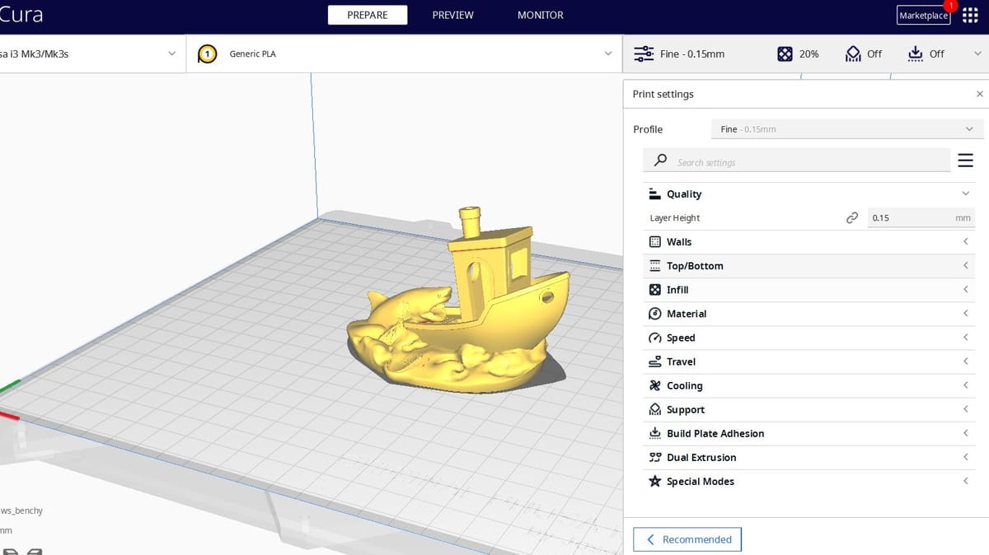
Task: Expand the Special Modes section
Action: [966, 480]
